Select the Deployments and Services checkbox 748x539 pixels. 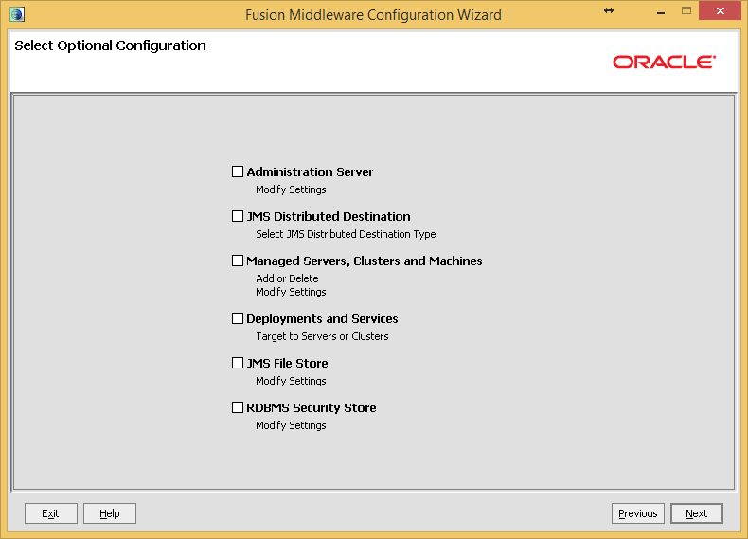point(238,318)
